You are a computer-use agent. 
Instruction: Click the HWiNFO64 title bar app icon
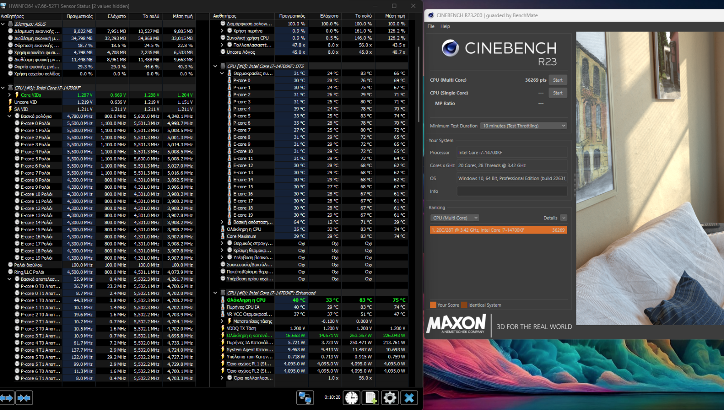click(x=4, y=6)
